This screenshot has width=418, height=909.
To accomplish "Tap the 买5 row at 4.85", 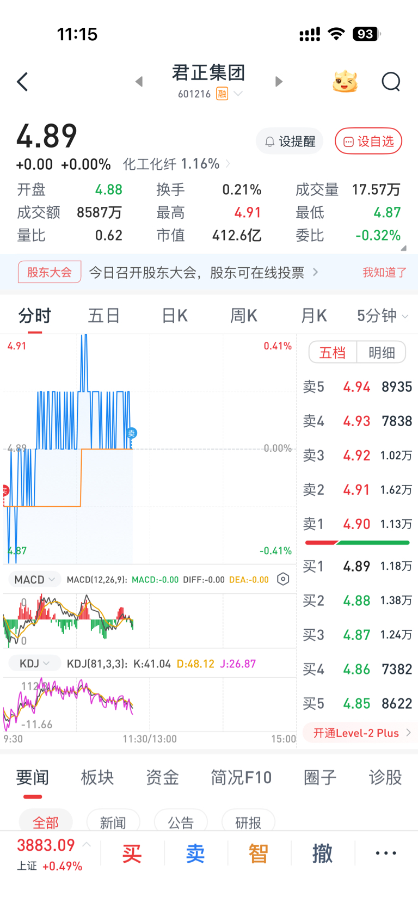I will point(357,704).
